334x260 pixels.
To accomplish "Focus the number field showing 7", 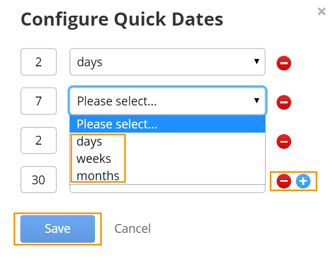I will pos(39,101).
